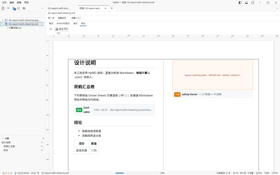The image size is (280, 175).
Task: Click the horizontal ruler above the page
Action: tap(163, 36)
